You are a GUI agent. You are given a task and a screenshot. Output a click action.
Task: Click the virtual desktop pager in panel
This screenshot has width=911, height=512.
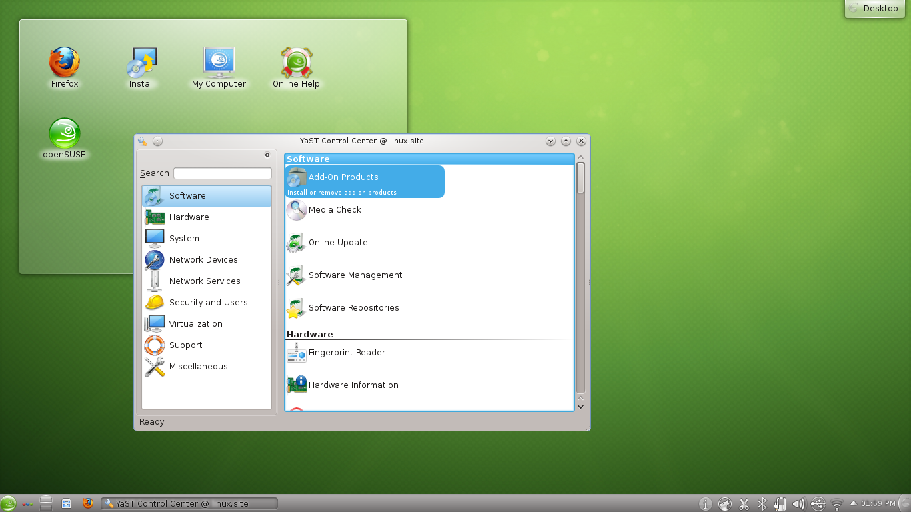click(x=45, y=503)
